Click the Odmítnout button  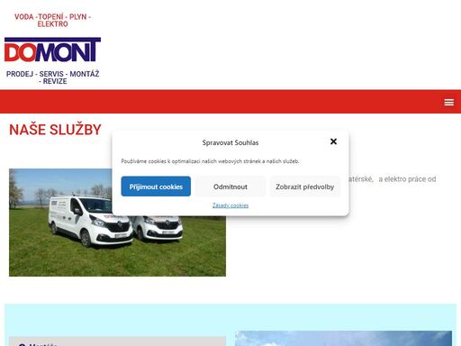click(x=230, y=187)
